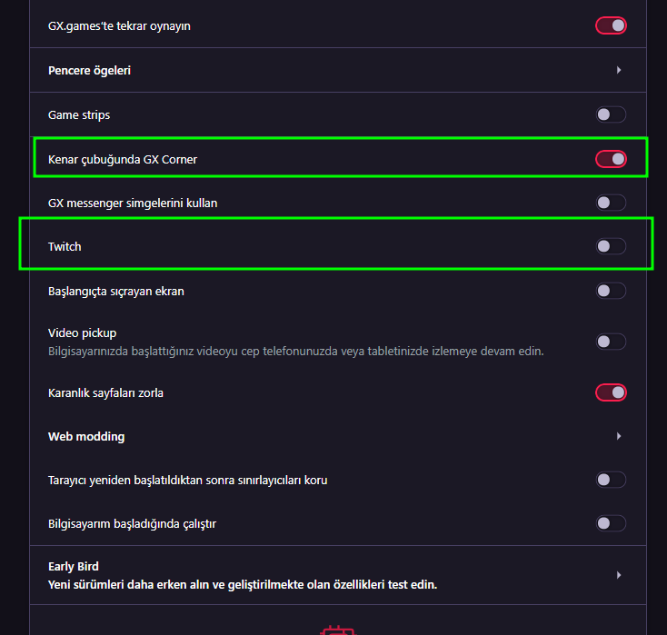Open the Early Bird title link
Image resolution: width=667 pixels, height=635 pixels.
click(x=74, y=566)
